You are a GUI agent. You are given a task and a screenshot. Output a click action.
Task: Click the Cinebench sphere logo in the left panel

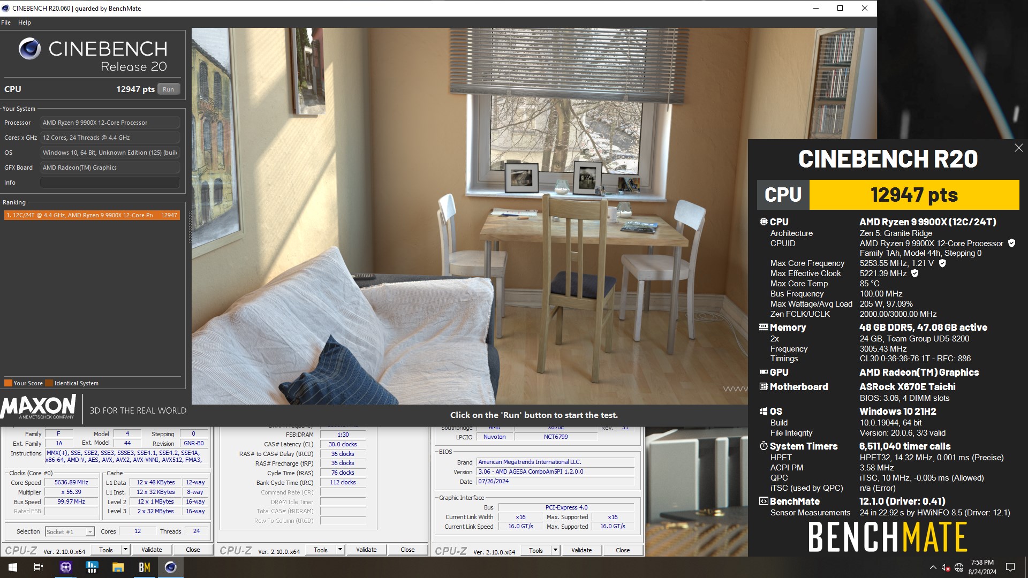(x=30, y=49)
